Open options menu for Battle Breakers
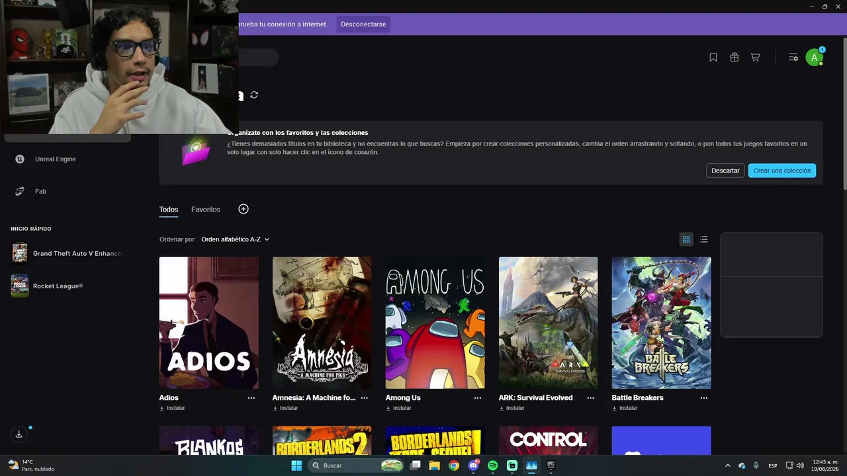This screenshot has height=476, width=847. click(x=704, y=398)
